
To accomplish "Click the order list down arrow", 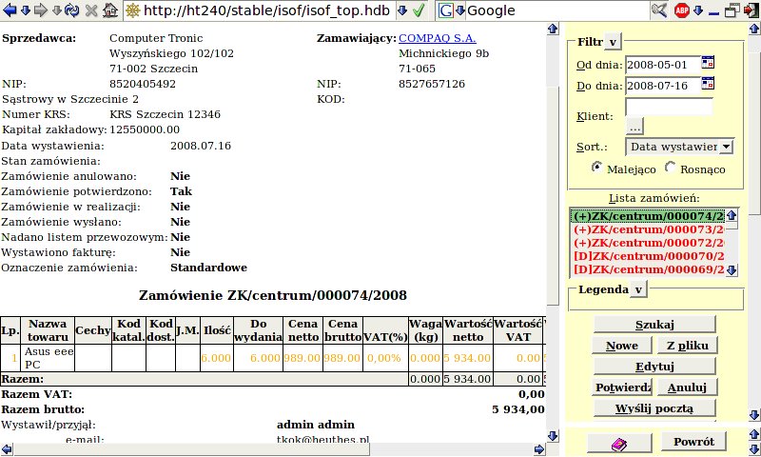I will (x=732, y=270).
